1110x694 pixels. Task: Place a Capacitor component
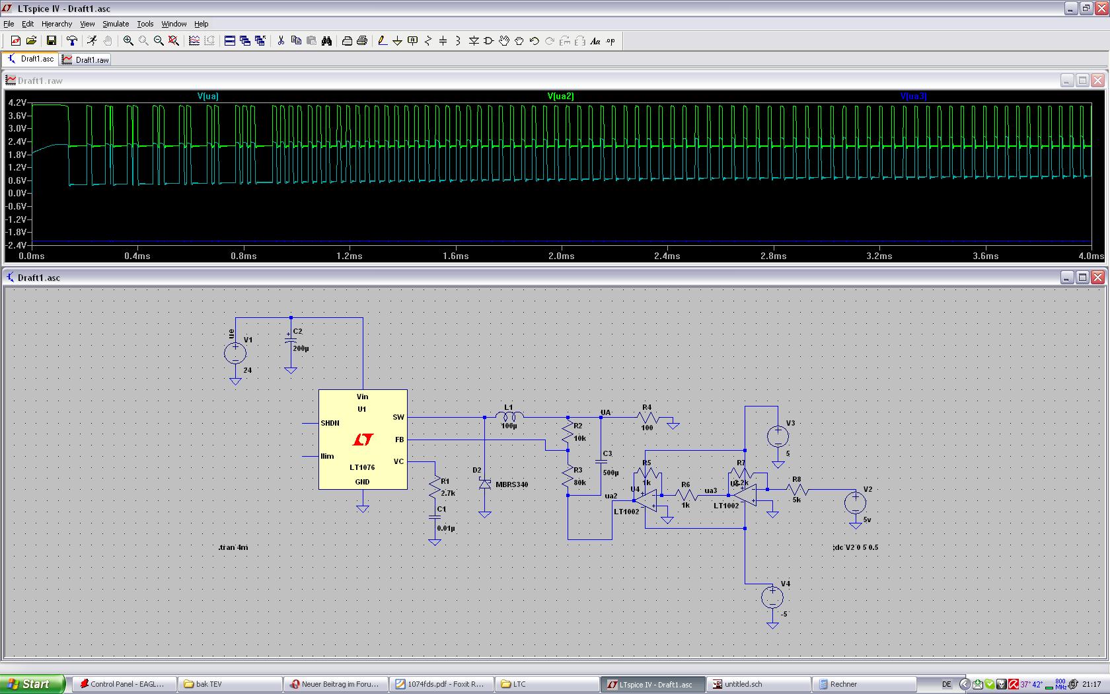pos(443,41)
